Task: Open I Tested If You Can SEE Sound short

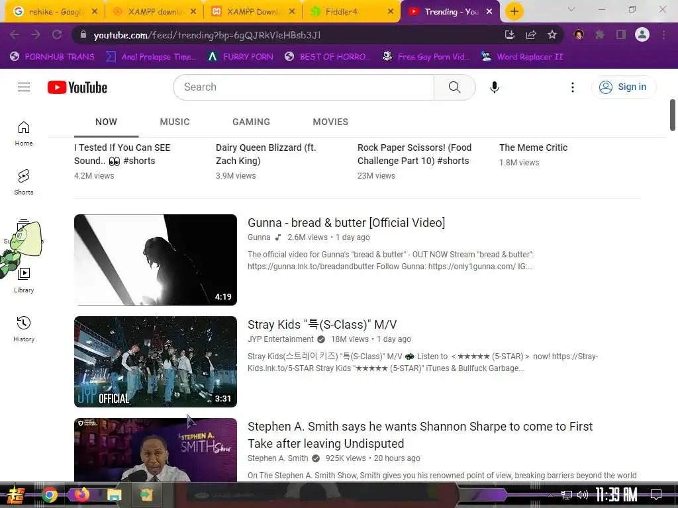Action: [x=122, y=153]
